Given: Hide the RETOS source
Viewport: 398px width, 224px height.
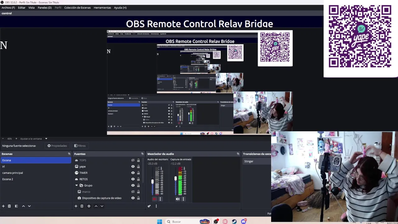Looking at the screenshot, I should pos(133,179).
